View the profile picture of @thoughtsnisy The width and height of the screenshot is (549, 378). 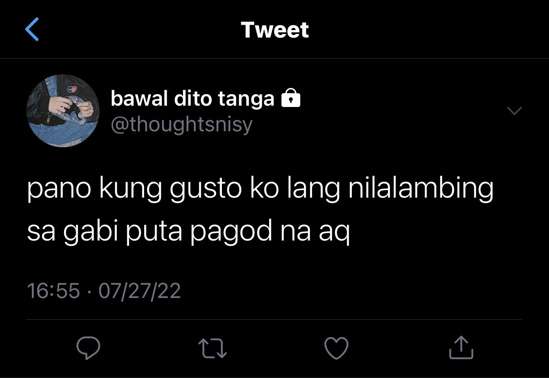(63, 111)
